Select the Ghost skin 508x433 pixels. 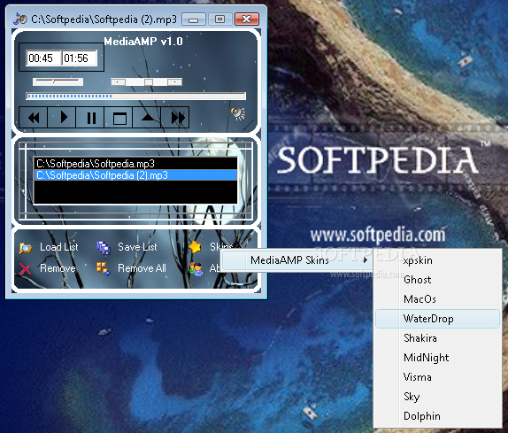437,280
